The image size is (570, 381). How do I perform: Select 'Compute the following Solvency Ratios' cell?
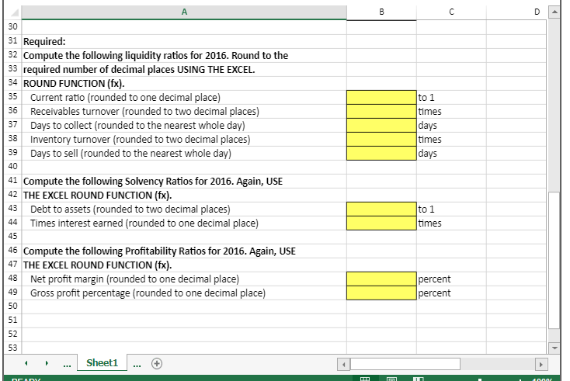[184, 182]
